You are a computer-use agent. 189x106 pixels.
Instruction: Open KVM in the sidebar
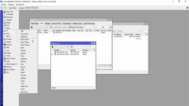[8, 61]
